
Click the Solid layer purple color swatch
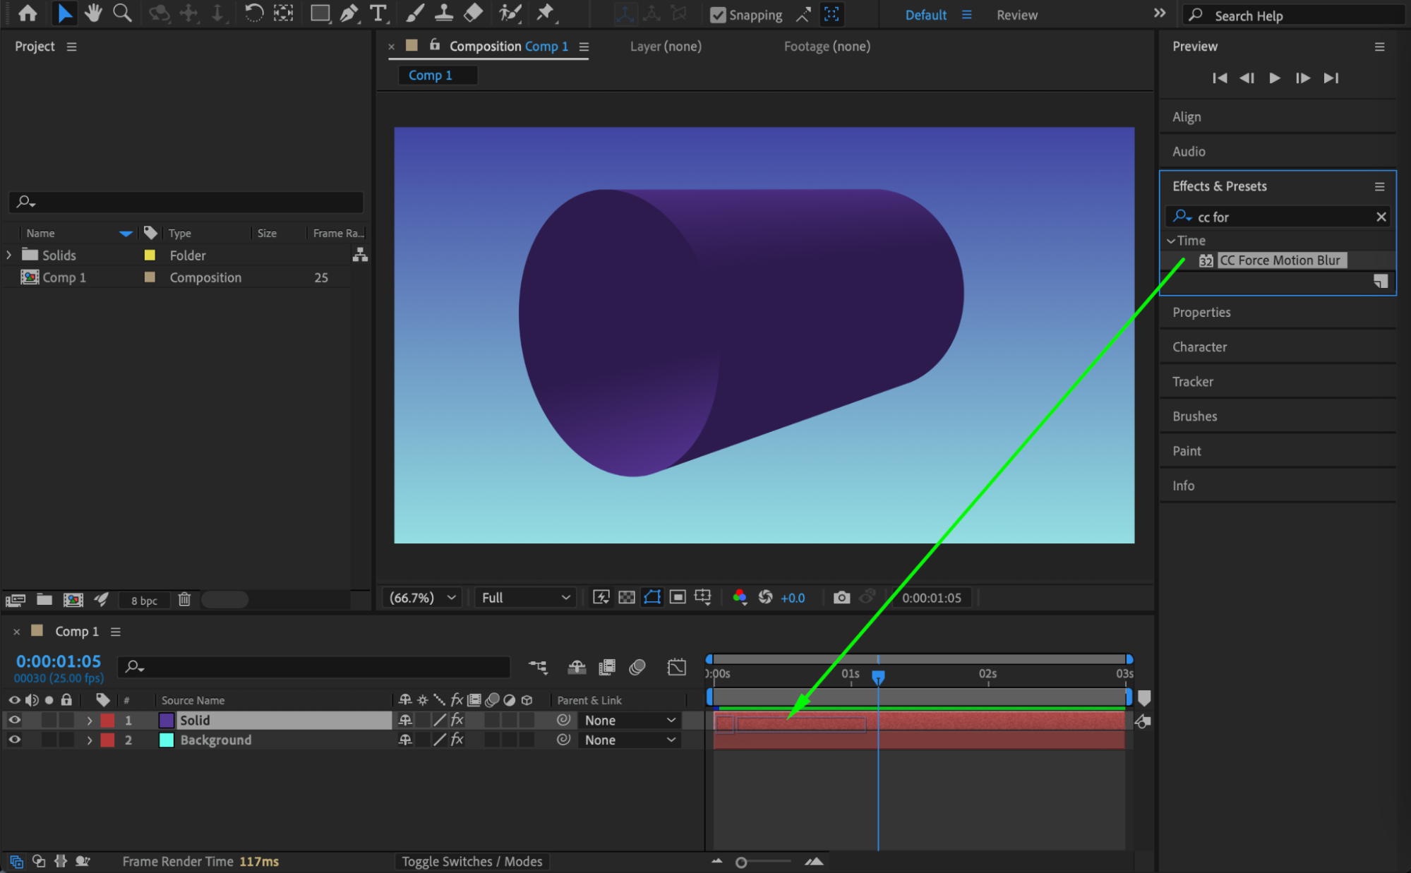(x=167, y=720)
